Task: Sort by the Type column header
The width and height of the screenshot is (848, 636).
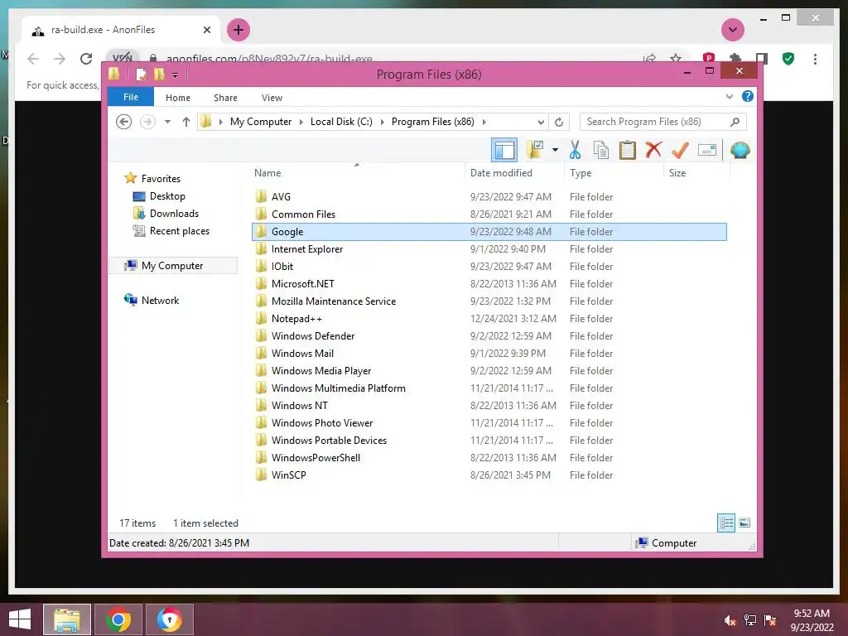Action: click(x=581, y=173)
